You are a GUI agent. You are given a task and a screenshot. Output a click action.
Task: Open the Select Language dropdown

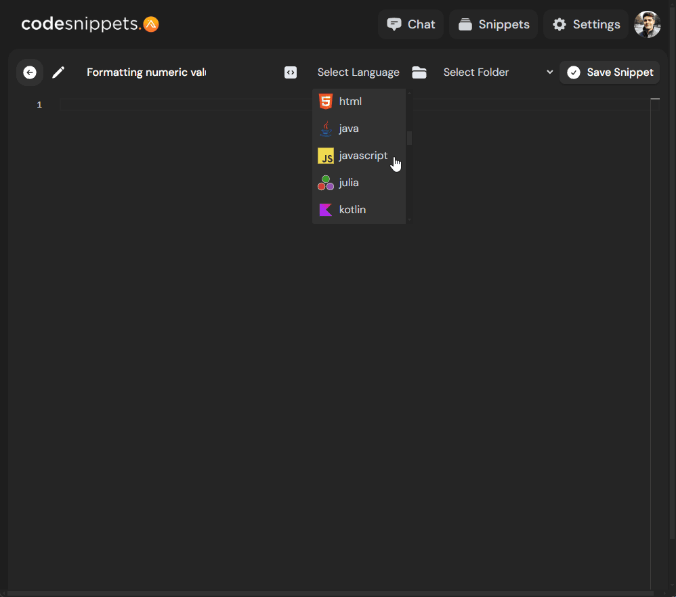tap(358, 72)
